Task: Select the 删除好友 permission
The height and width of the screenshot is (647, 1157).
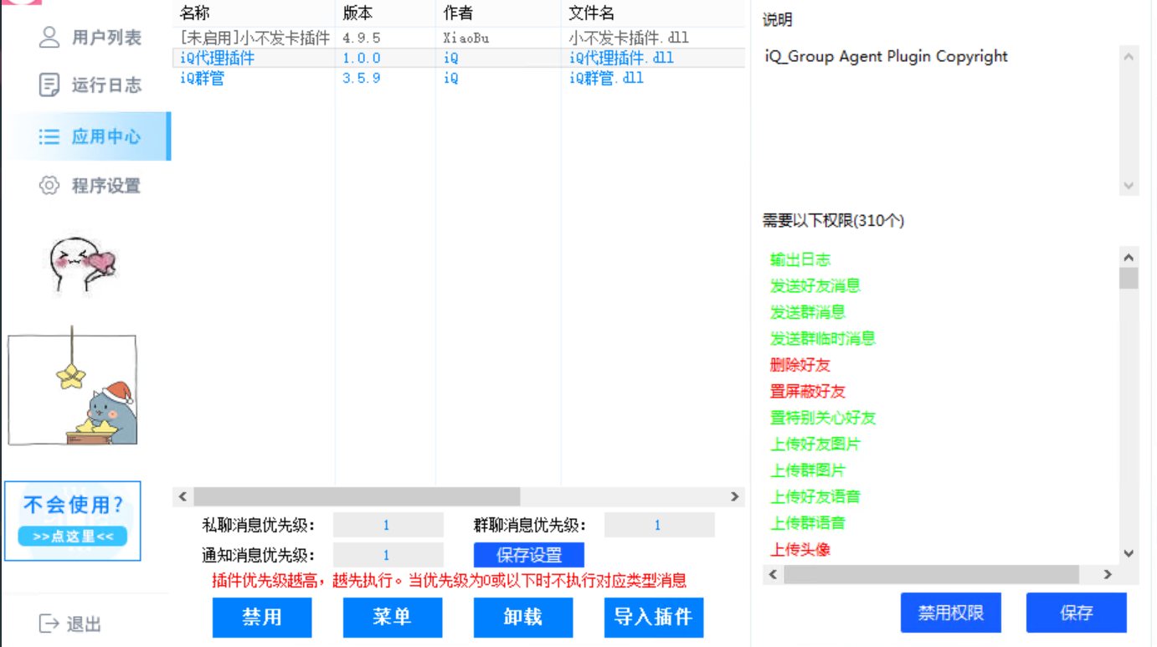Action: click(800, 365)
